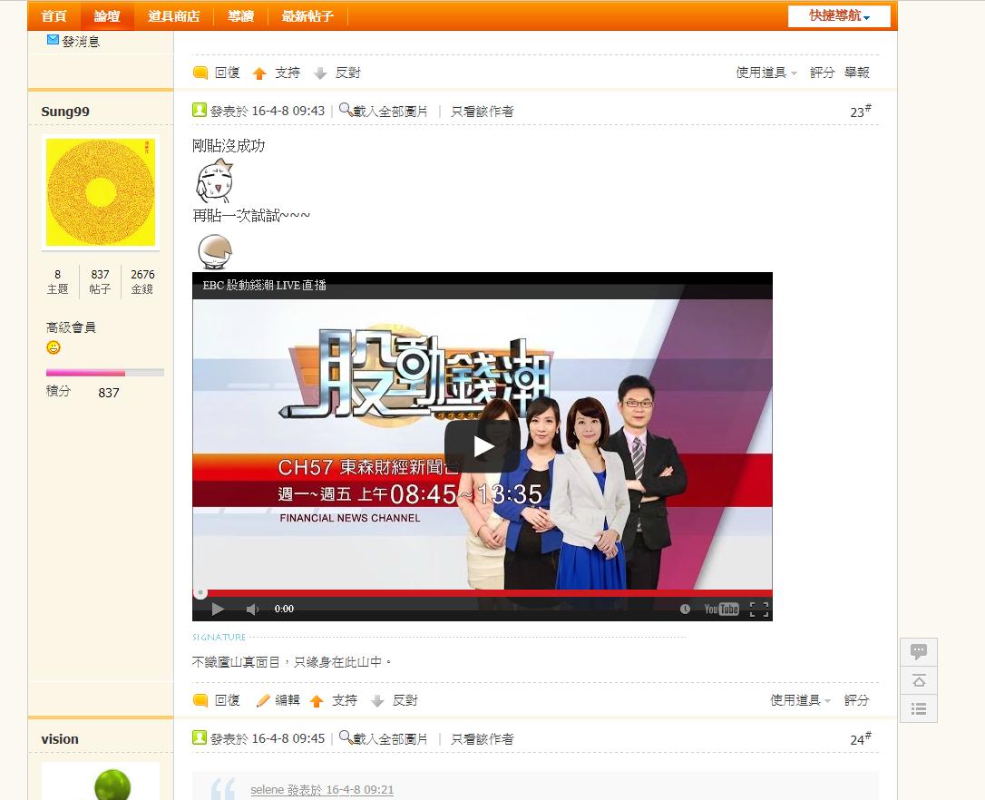The height and width of the screenshot is (800, 985).
Task: Open the vision user profile link
Action: tap(60, 739)
